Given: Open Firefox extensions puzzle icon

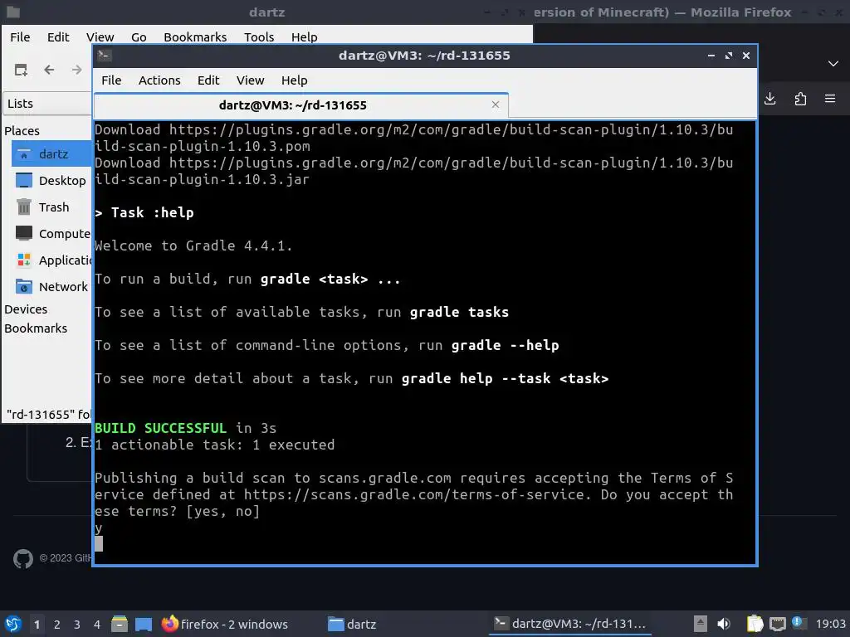Looking at the screenshot, I should tap(800, 99).
